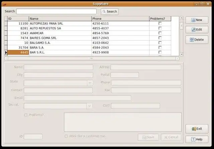Image resolution: width=214 pixels, height=149 pixels.
Task: Select the BALSAMO S.A. name cell
Action: [x=60, y=43]
